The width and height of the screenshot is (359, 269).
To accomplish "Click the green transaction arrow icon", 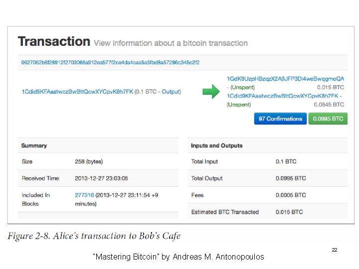I will (211, 92).
